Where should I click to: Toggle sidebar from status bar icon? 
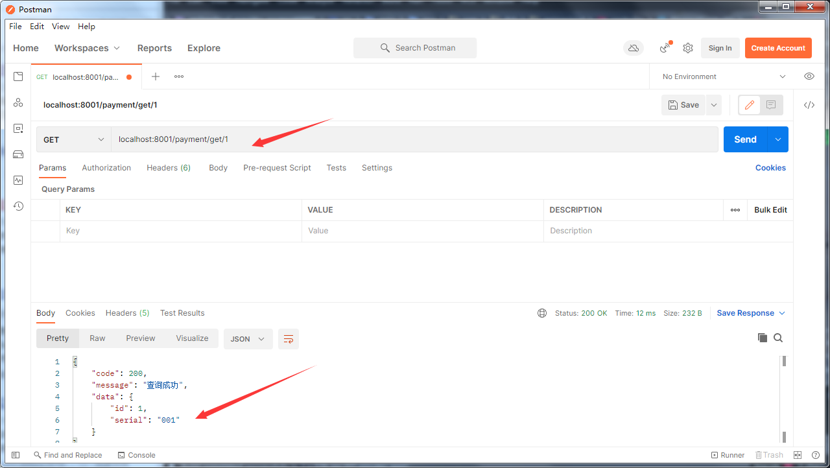(16, 455)
